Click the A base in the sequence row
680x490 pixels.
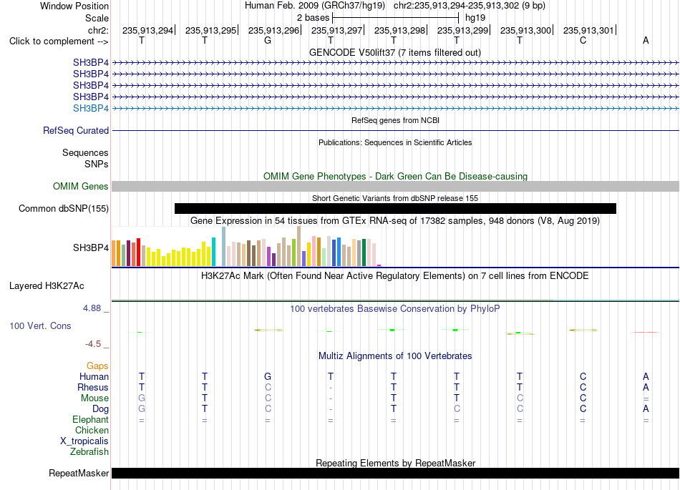tap(646, 40)
